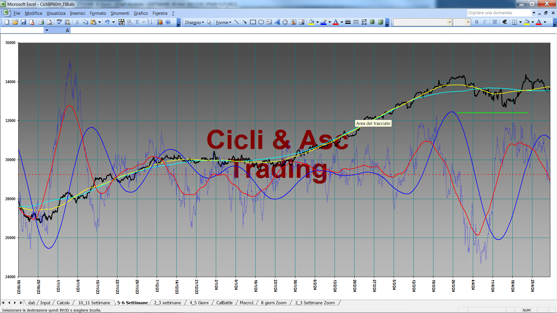Expand the Borders dropdown arrow
The width and height of the screenshot is (557, 313).
click(520, 22)
